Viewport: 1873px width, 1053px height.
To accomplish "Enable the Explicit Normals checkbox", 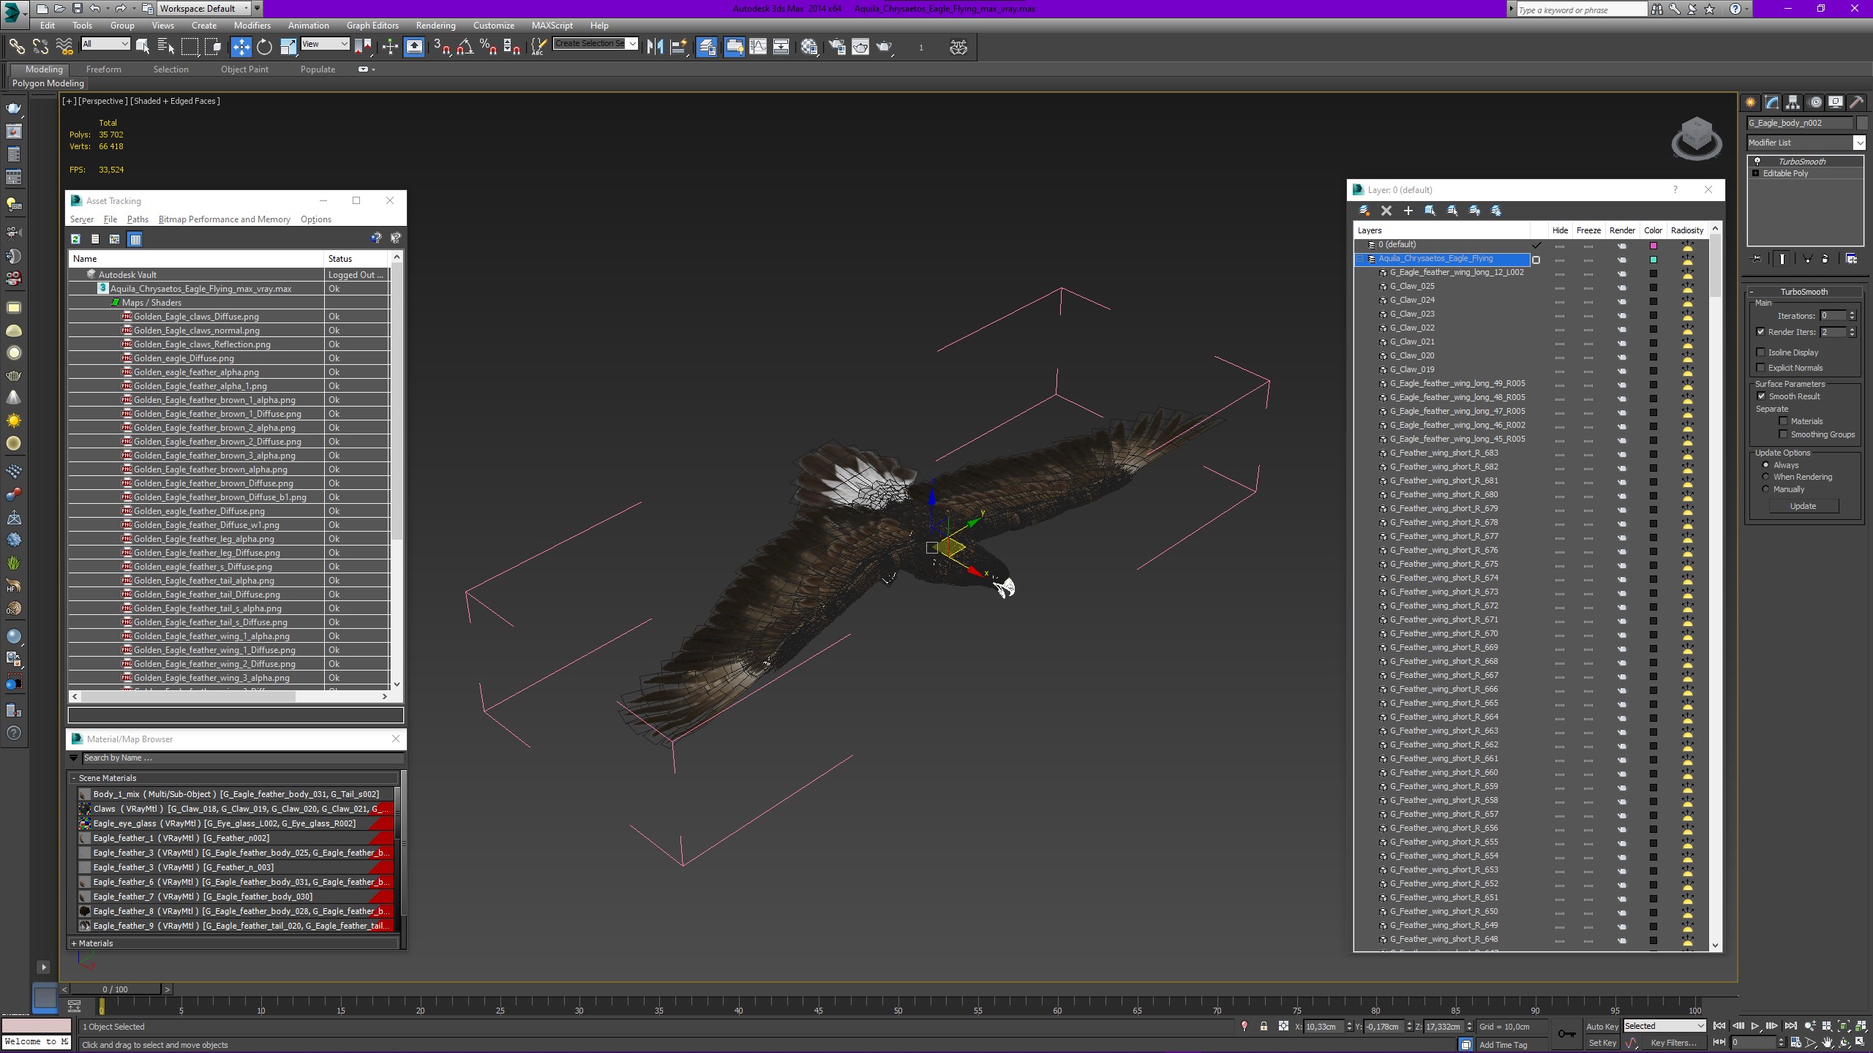I will click(x=1761, y=368).
